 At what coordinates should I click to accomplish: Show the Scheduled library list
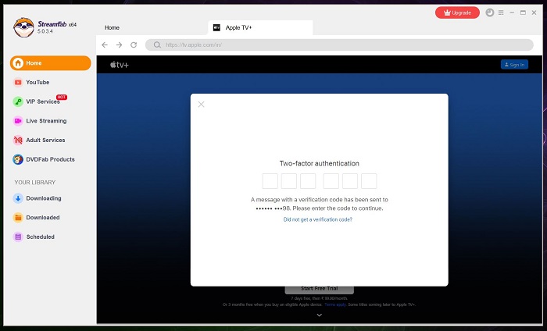41,237
